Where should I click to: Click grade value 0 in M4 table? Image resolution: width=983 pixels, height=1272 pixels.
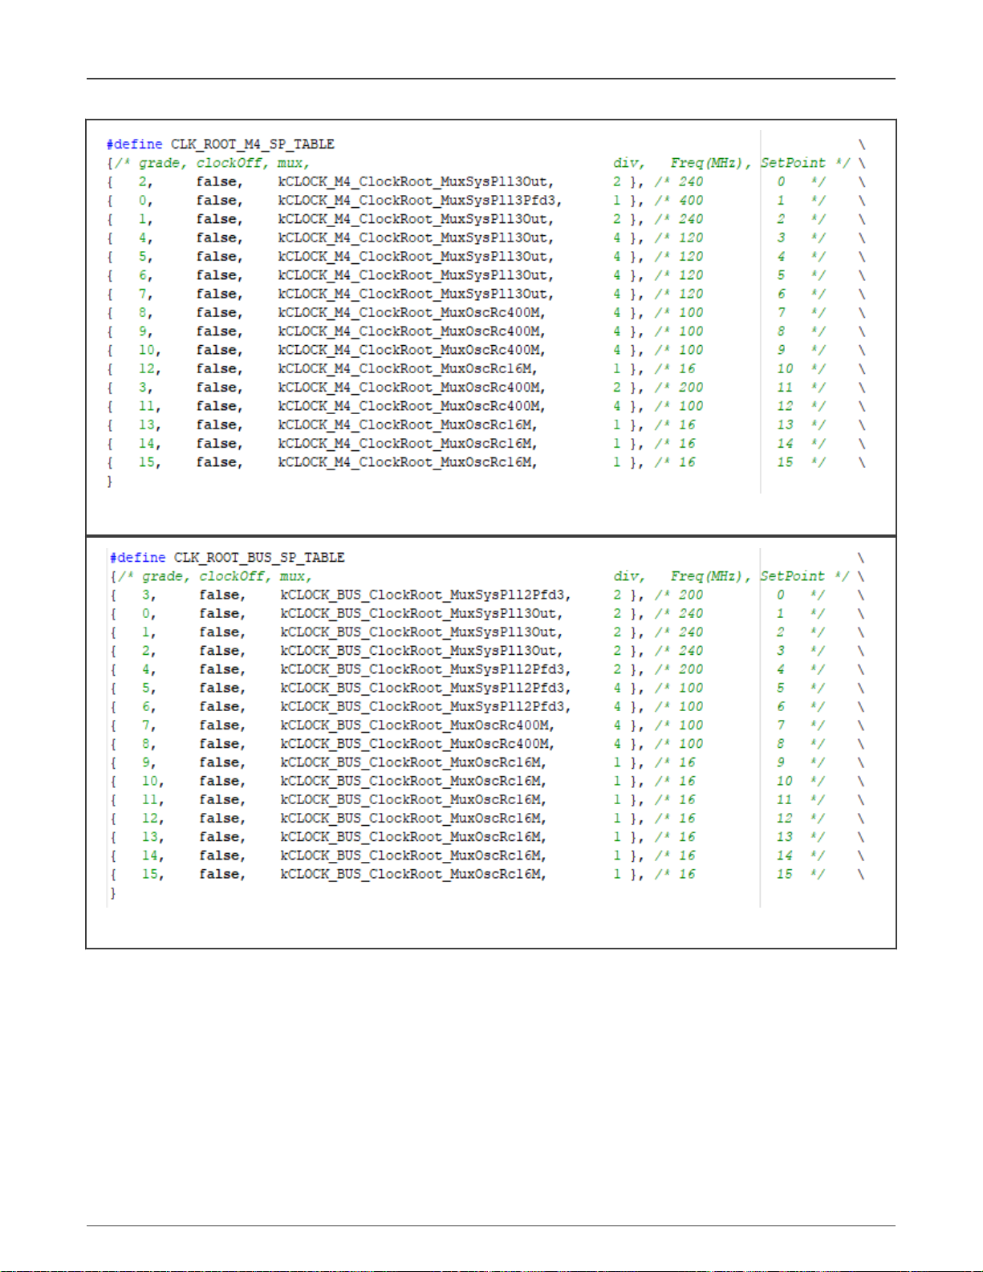(143, 201)
